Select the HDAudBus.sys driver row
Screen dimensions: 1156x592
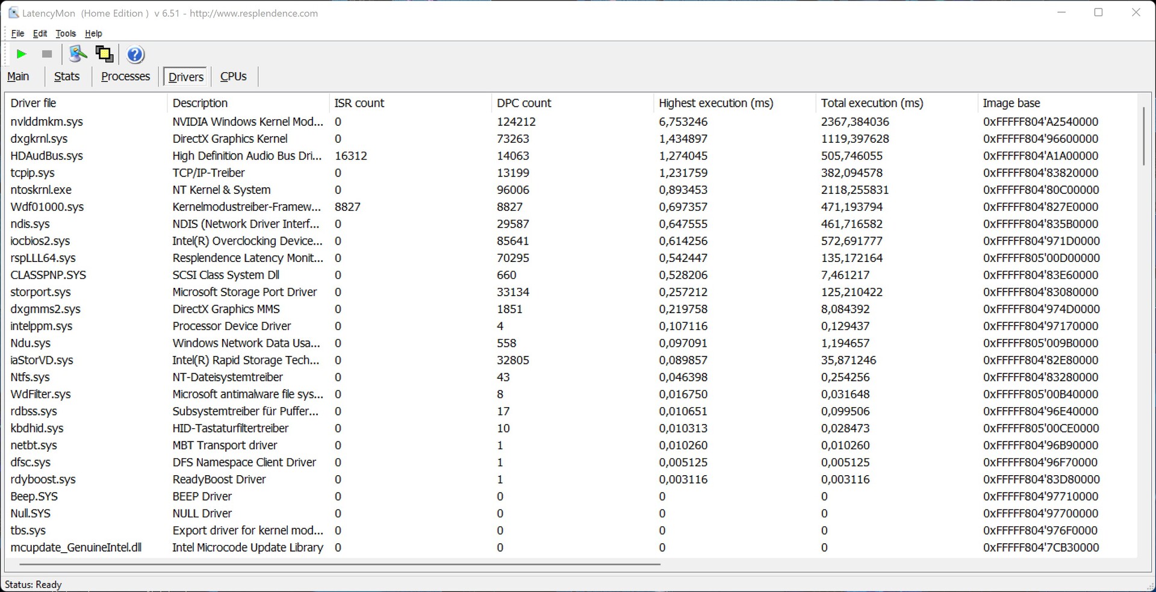tap(571, 156)
